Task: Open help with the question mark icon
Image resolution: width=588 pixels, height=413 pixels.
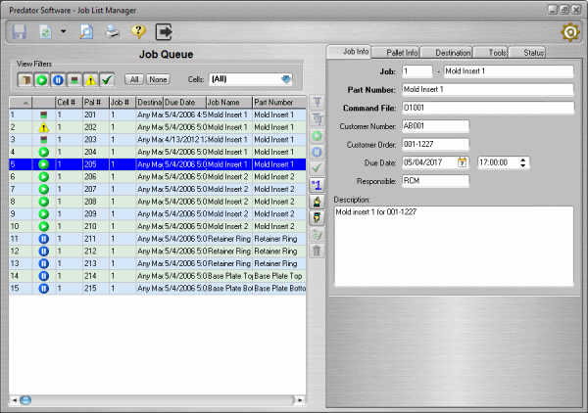Action: click(138, 30)
